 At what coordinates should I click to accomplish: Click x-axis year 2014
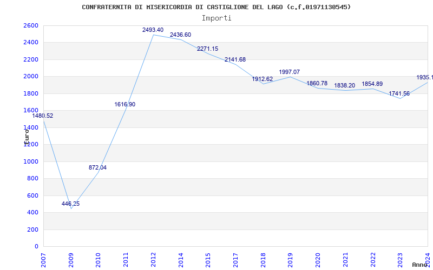(181, 261)
